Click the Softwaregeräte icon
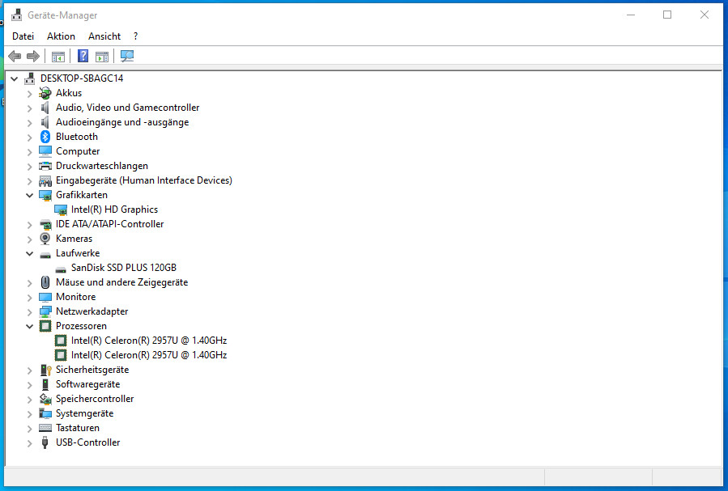 45,384
